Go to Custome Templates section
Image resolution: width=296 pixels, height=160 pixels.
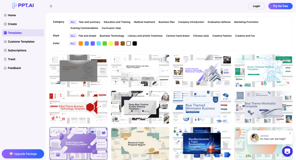21,42
